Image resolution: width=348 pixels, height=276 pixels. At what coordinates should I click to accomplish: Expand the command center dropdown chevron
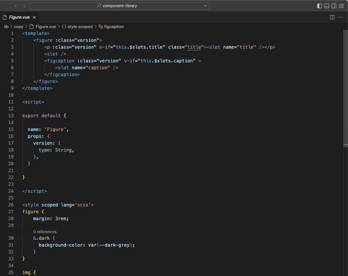coord(205,6)
